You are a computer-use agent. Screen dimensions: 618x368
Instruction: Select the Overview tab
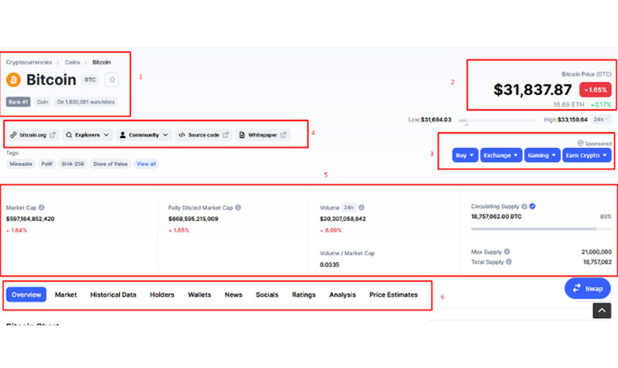[x=26, y=295]
